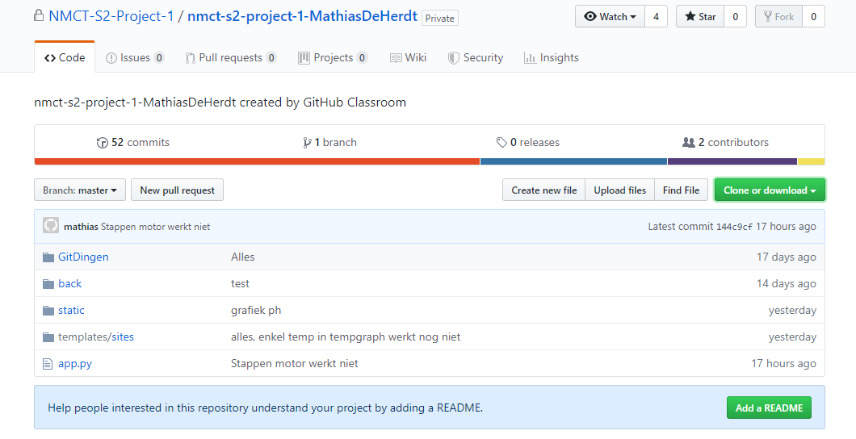Click mathias commit author avatar
856x439 pixels.
(x=51, y=226)
